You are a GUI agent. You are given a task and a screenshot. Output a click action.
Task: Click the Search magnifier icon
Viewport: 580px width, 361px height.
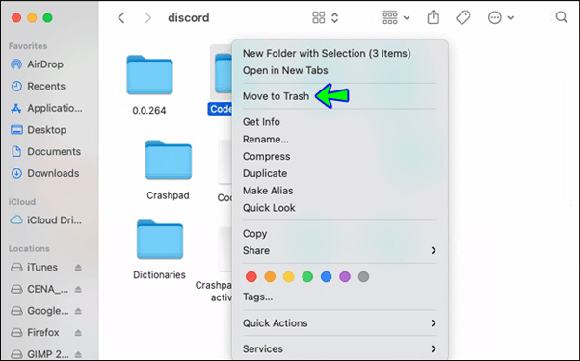click(561, 17)
